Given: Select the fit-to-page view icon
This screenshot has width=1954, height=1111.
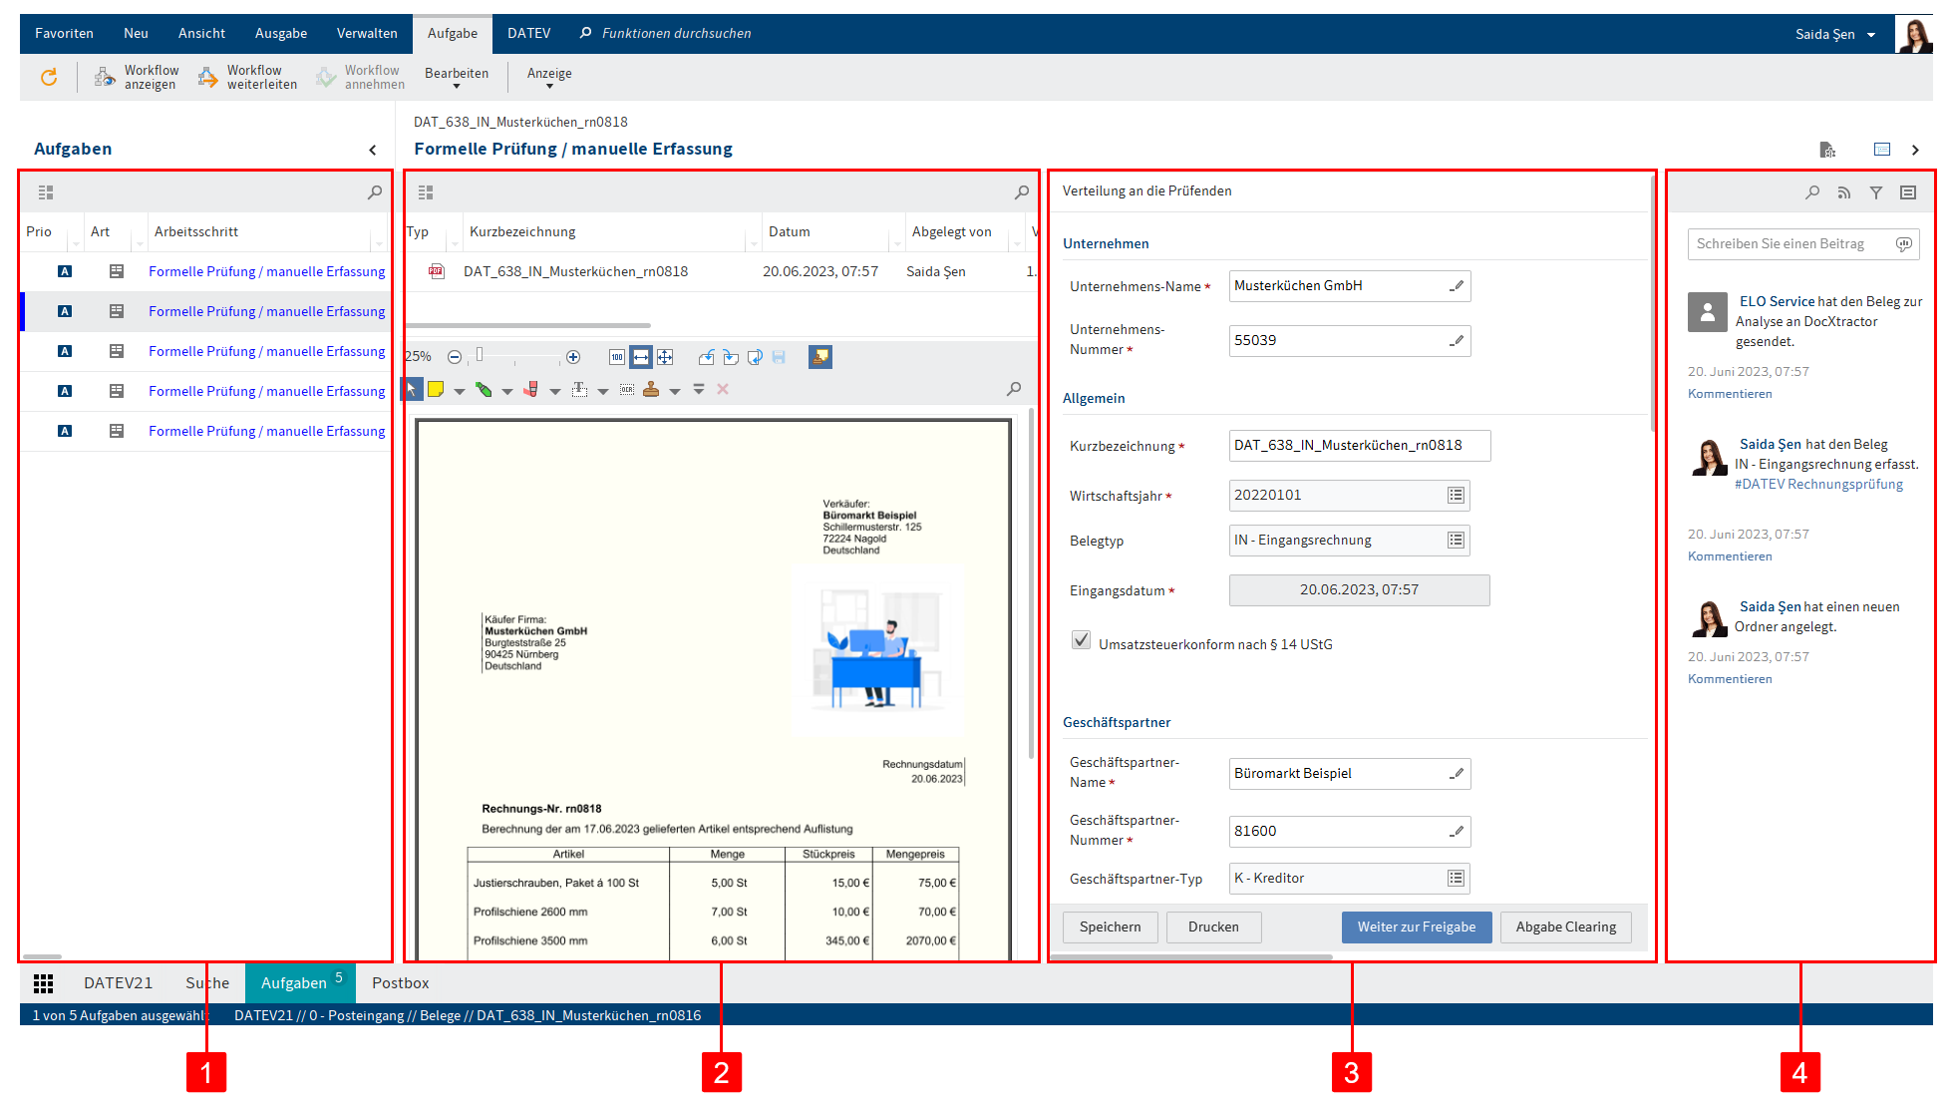Looking at the screenshot, I should tap(665, 357).
